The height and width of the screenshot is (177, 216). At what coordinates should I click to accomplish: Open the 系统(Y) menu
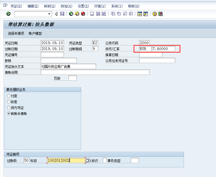pos(117,6)
